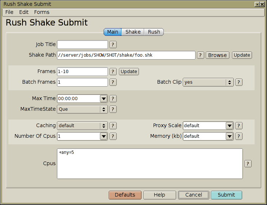Image resolution: width=267 pixels, height=205 pixels.
Task: Click in the Cpus text area
Action: pyautogui.click(x=150, y=164)
